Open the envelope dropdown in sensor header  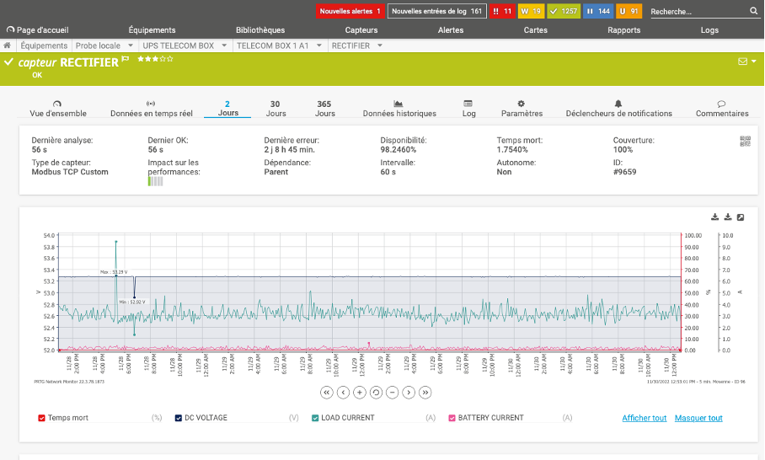(746, 62)
